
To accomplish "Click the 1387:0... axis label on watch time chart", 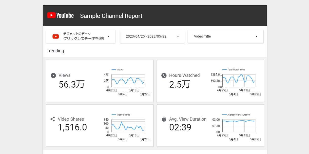I will pyautogui.click(x=216, y=74).
